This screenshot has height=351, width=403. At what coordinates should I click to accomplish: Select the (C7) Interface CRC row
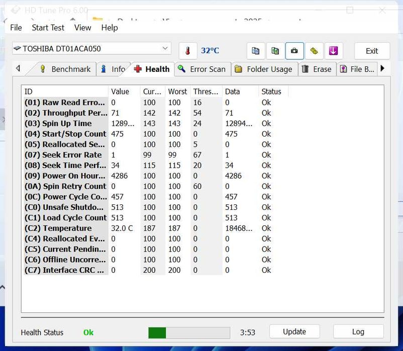pos(156,270)
